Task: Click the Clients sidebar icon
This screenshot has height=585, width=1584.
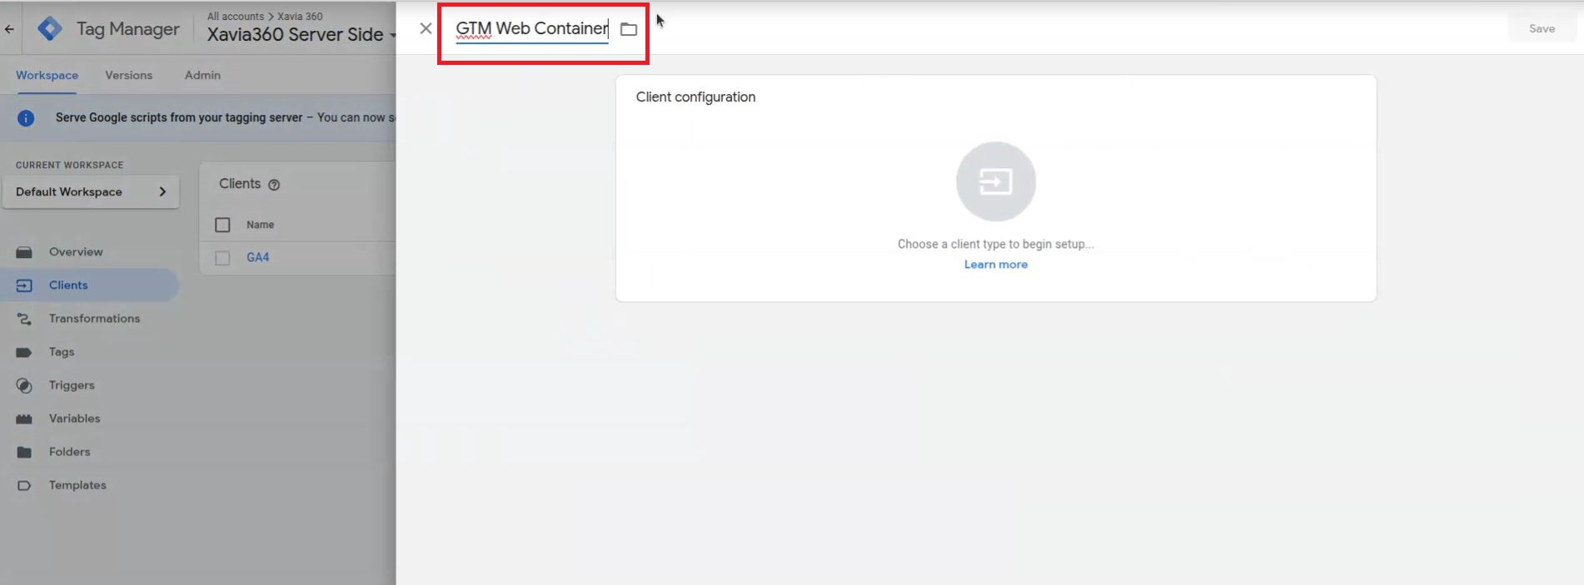Action: tap(24, 285)
